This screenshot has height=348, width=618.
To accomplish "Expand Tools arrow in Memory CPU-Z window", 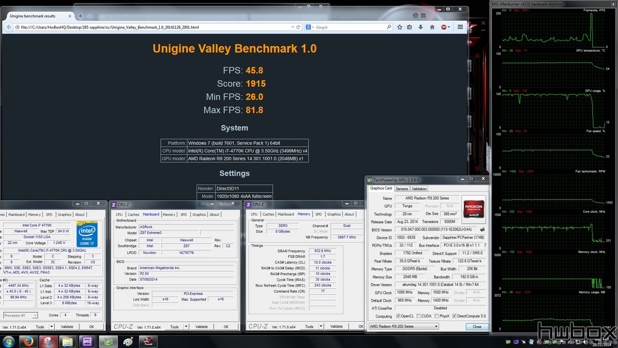I will [320, 327].
